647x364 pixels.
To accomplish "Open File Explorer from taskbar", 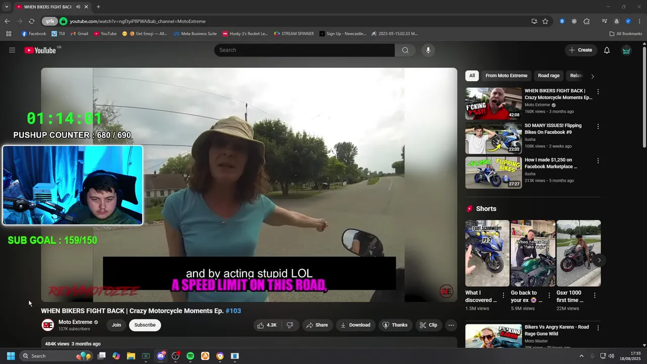I will click(x=131, y=356).
